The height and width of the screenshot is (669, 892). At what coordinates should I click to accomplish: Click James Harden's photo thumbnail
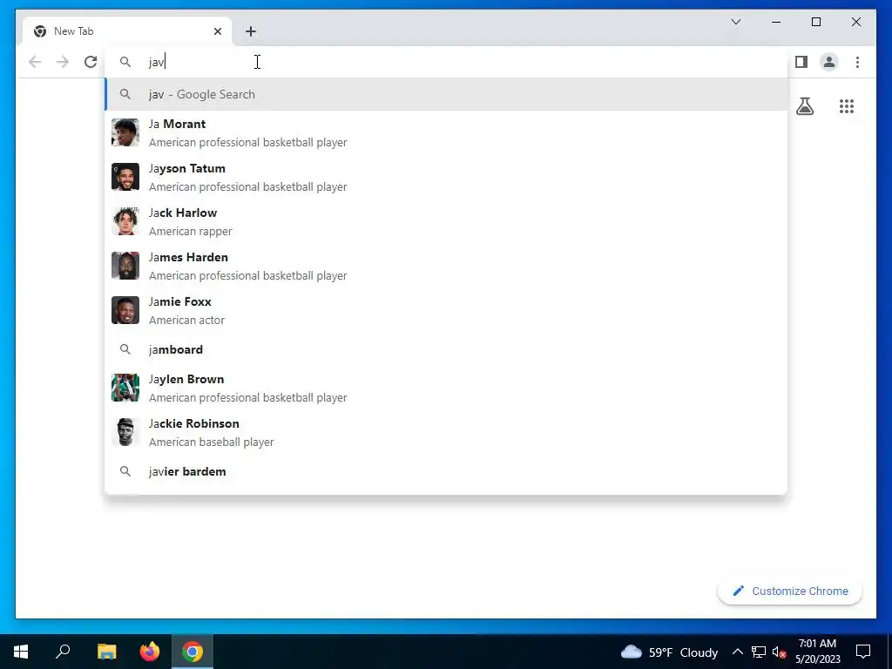(125, 266)
